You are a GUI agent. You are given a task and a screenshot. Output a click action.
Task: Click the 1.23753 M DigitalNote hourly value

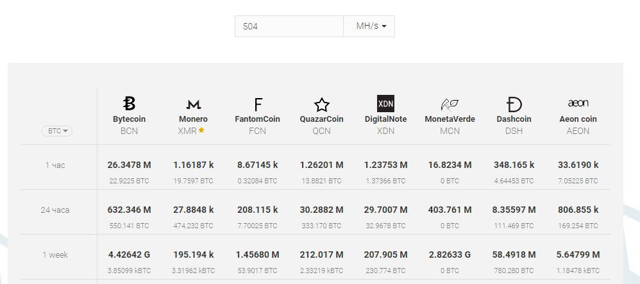pyautogui.click(x=385, y=165)
